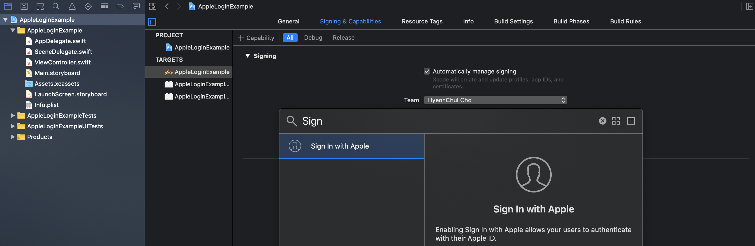Image resolution: width=755 pixels, height=246 pixels.
Task: Open the Build Settings tab
Action: [513, 21]
